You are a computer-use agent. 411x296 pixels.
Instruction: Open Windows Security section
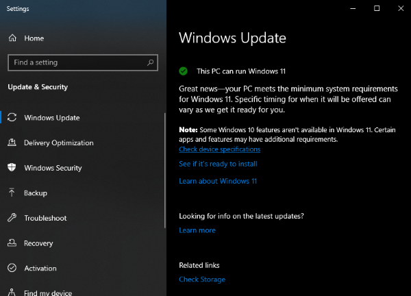(53, 168)
